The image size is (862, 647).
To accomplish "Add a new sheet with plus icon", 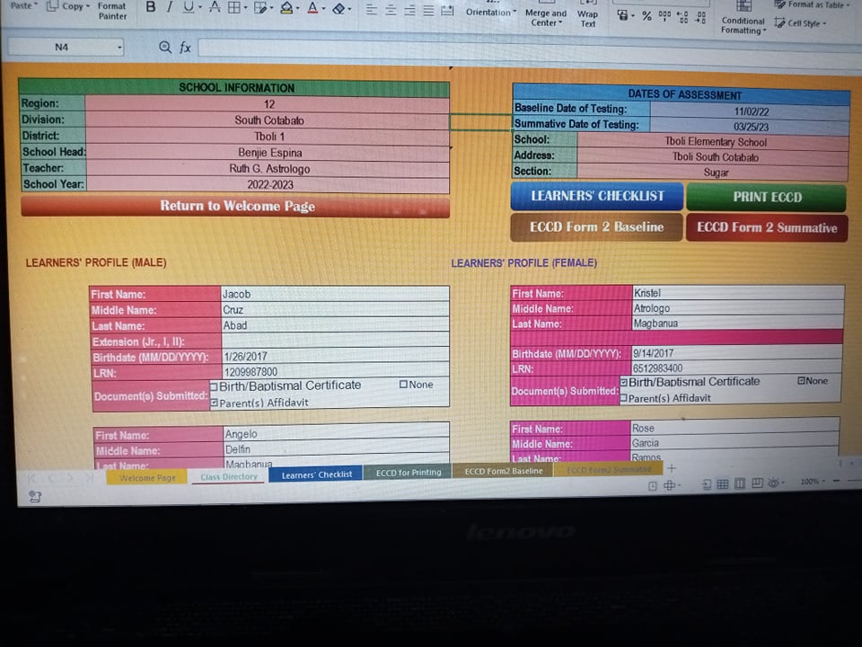I will click(x=672, y=468).
